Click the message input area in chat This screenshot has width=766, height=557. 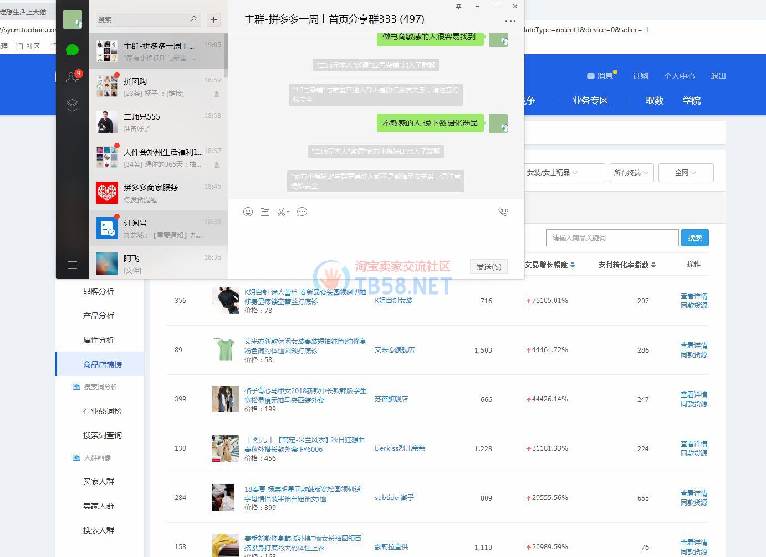[376, 238]
